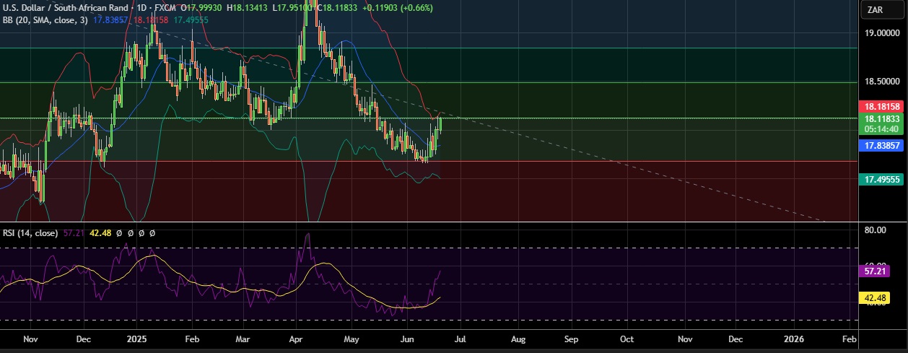Click the 2026 year label on time axis
This screenshot has width=908, height=353.
[794, 339]
